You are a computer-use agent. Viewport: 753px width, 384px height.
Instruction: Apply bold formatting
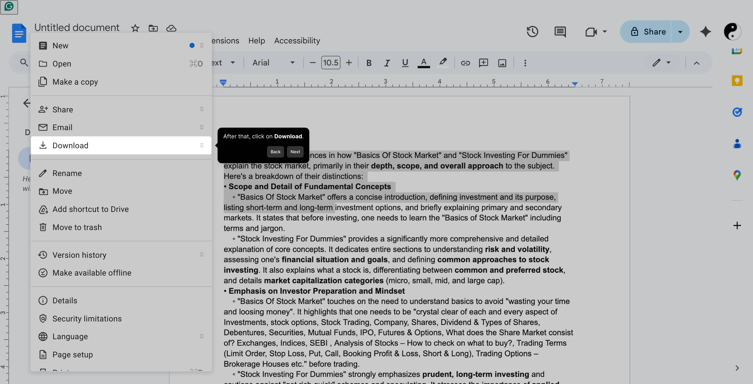click(369, 63)
